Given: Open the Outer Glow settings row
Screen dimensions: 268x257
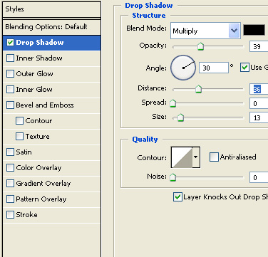Looking at the screenshot, I should click(52, 74).
